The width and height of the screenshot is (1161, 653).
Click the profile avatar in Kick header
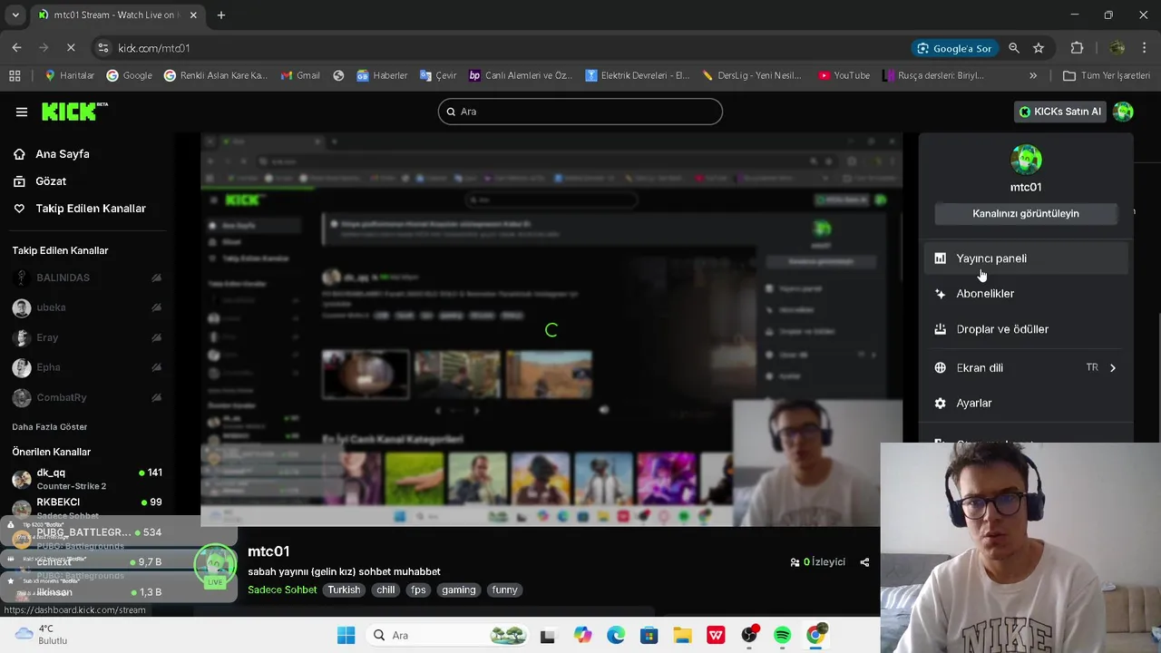point(1123,112)
